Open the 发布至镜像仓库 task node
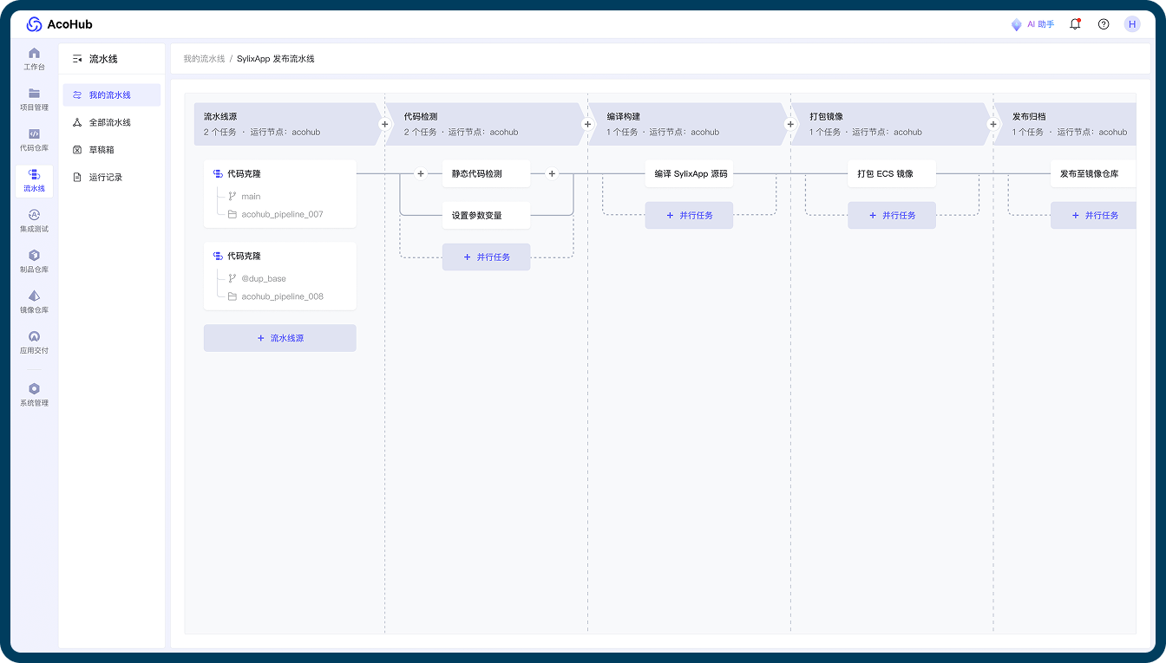 click(1094, 173)
